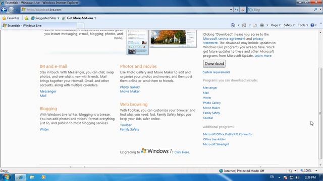Click the EN language indicator
The height and width of the screenshot is (181, 323).
272,177
